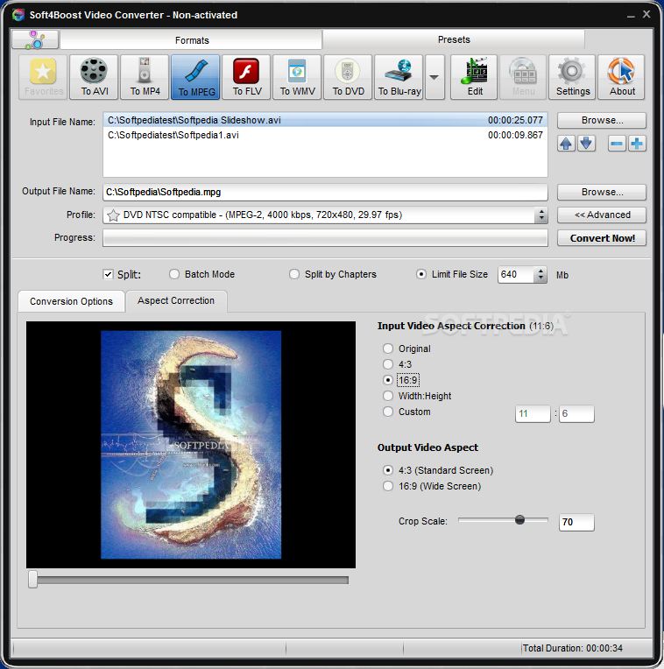Adjust Limit File Size spinner arrows
664x669 pixels.
(x=540, y=275)
